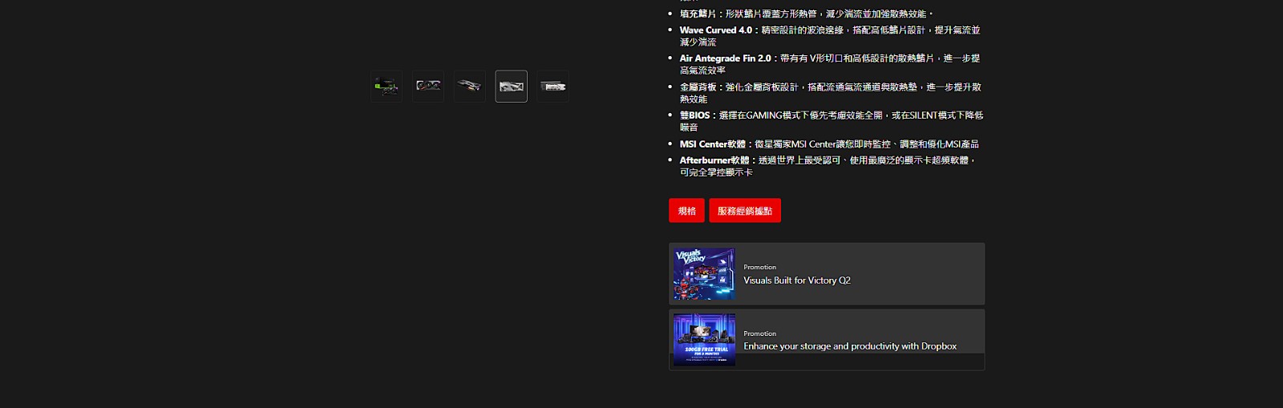Open the 100GB Free Trial promo image
Image resolution: width=1283 pixels, height=408 pixels.
coord(704,340)
